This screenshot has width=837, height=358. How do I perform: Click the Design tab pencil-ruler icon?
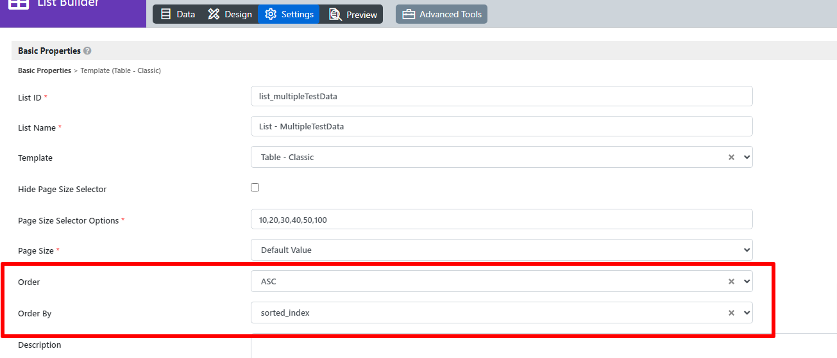pyautogui.click(x=214, y=14)
